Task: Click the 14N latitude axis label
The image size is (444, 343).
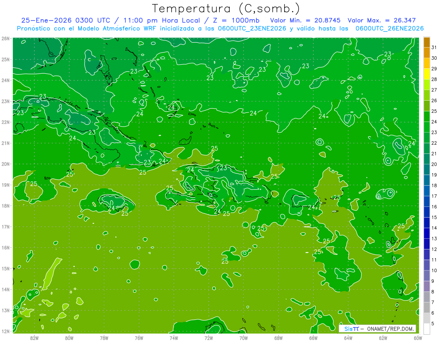Action: [x=6, y=289]
